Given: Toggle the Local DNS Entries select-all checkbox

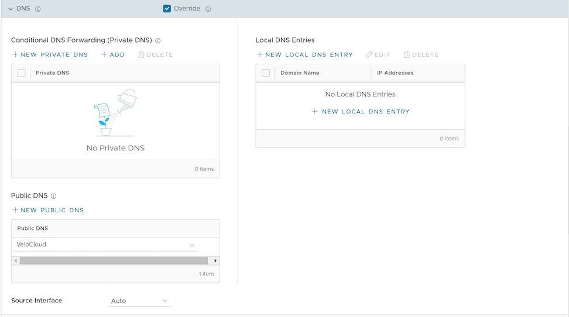Looking at the screenshot, I should coord(266,73).
